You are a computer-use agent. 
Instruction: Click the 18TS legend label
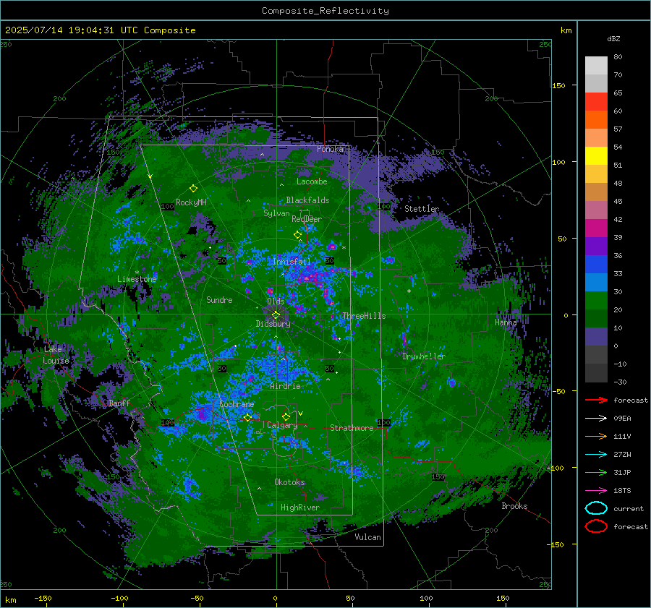click(x=622, y=491)
